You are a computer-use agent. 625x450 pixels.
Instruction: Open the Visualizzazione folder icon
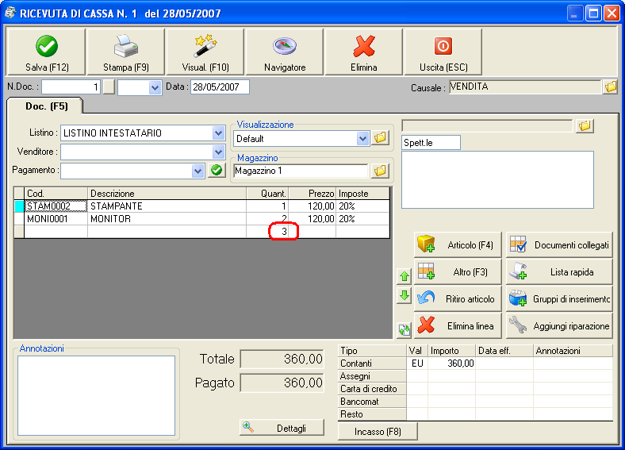point(380,138)
